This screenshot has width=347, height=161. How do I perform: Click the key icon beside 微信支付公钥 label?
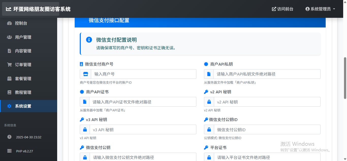click(82, 148)
